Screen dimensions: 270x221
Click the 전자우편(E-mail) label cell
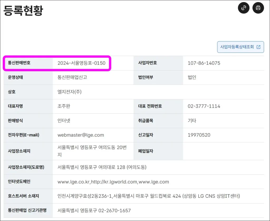click(28, 135)
